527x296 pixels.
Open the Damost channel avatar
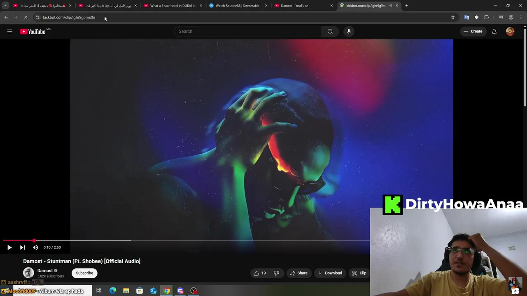coord(28,273)
